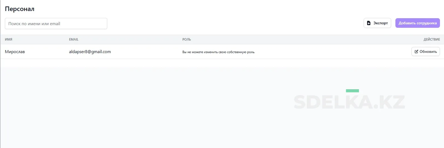Viewport: 444px width, 148px height.
Task: Click the ДЕЙСТВИЕ column header
Action: [431, 39]
